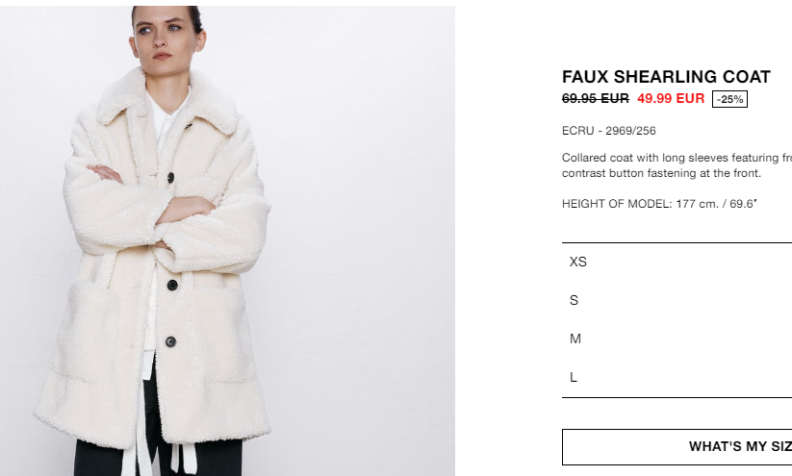Screen dimensions: 792x476
Task: Pick size L option
Action: 677,377
